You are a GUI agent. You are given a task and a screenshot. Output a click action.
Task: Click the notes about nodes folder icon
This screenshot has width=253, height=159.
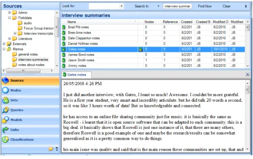pyautogui.click(x=14, y=65)
